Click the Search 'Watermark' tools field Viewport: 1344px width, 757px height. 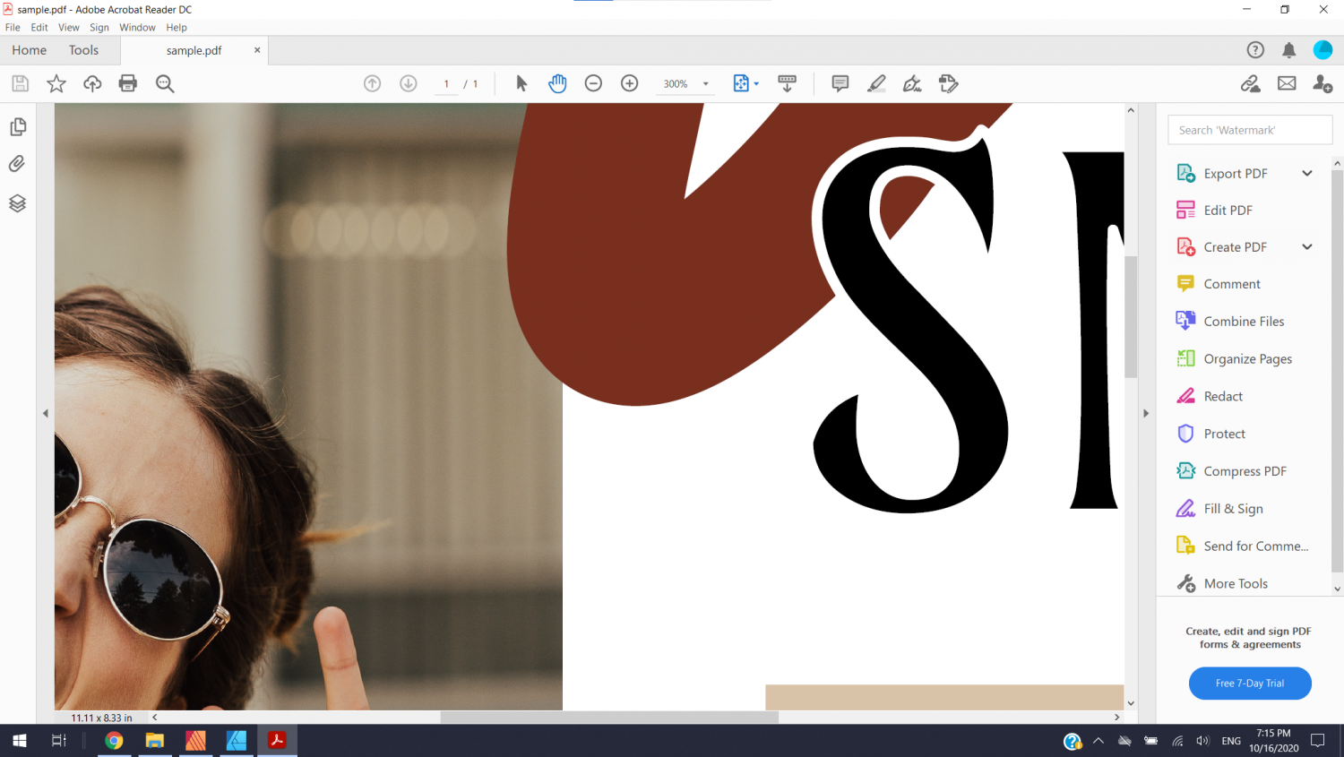tap(1250, 130)
